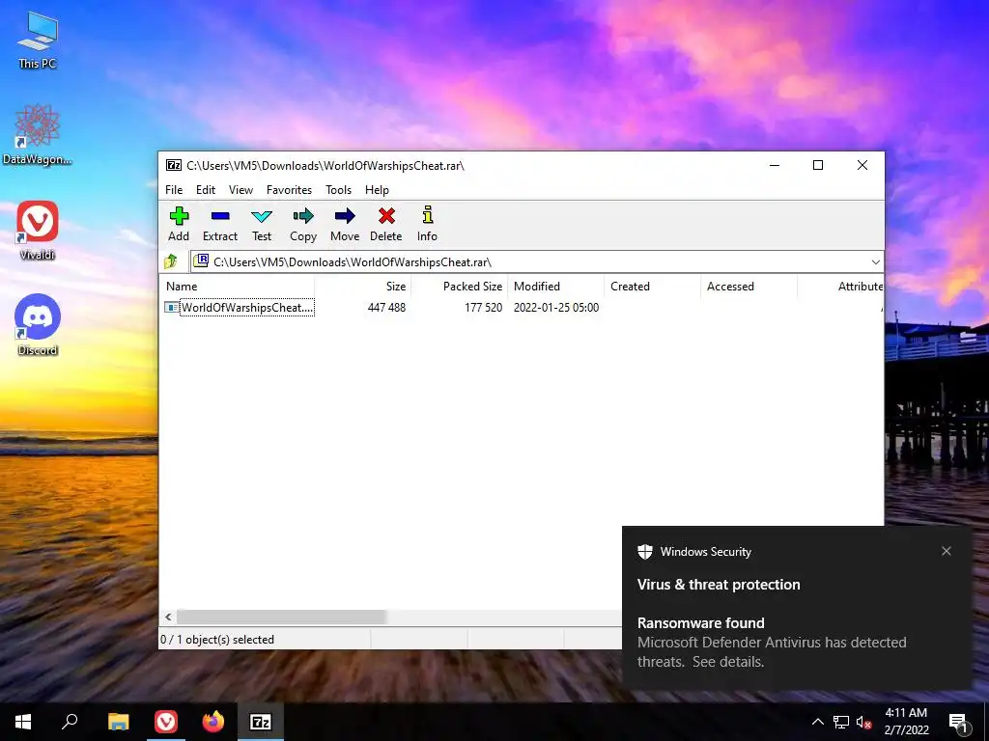Open the File menu
The image size is (989, 741).
(x=174, y=190)
